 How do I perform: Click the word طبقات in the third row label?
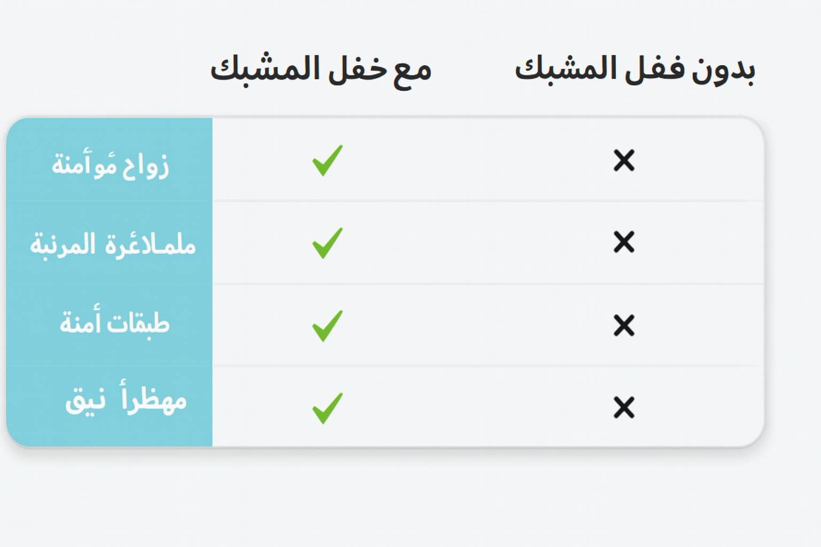[138, 323]
